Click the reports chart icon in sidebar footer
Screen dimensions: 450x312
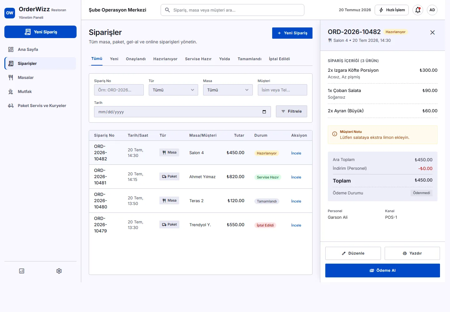(x=22, y=271)
